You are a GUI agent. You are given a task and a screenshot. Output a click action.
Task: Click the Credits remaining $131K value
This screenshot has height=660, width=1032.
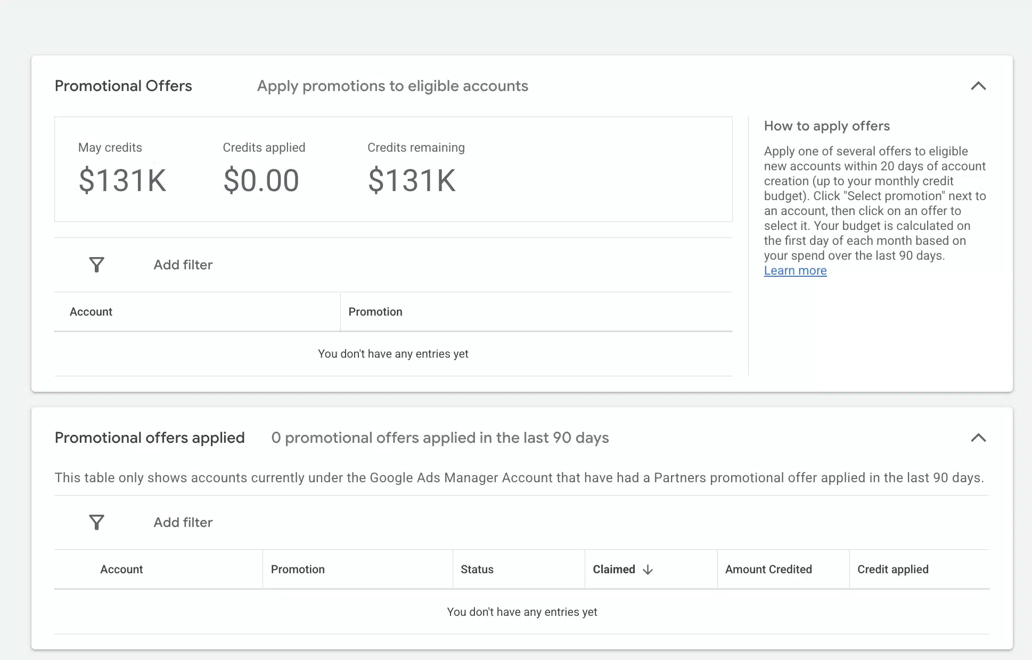(x=412, y=180)
